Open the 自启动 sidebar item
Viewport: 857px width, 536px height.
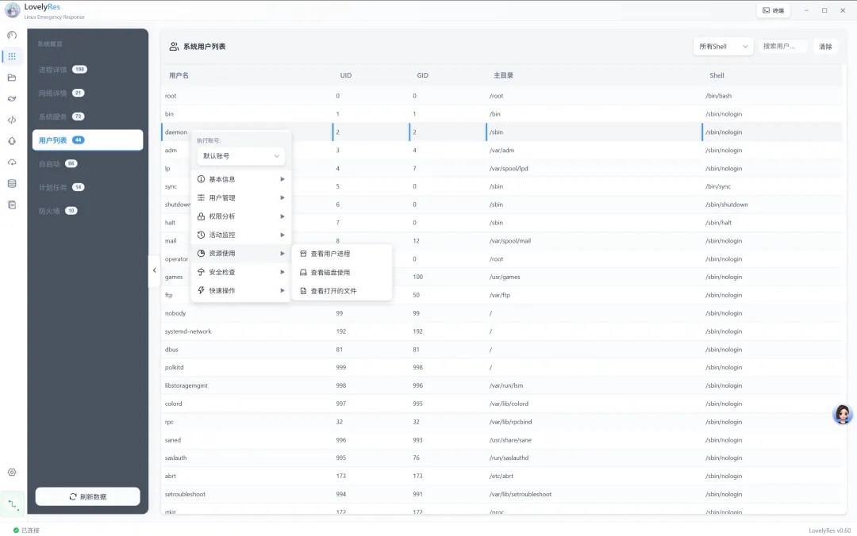tap(87, 163)
